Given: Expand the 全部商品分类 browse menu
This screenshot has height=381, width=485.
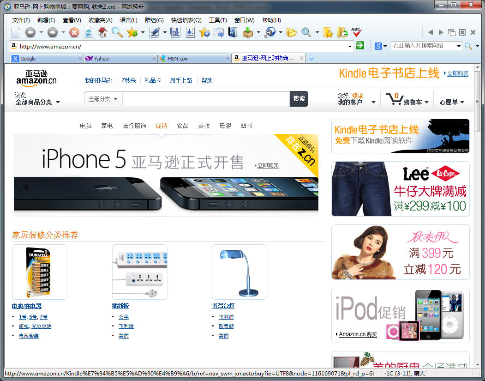Looking at the screenshot, I should click(x=37, y=102).
